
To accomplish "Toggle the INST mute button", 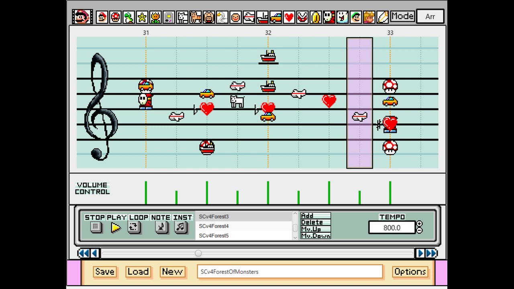I will 180,227.
